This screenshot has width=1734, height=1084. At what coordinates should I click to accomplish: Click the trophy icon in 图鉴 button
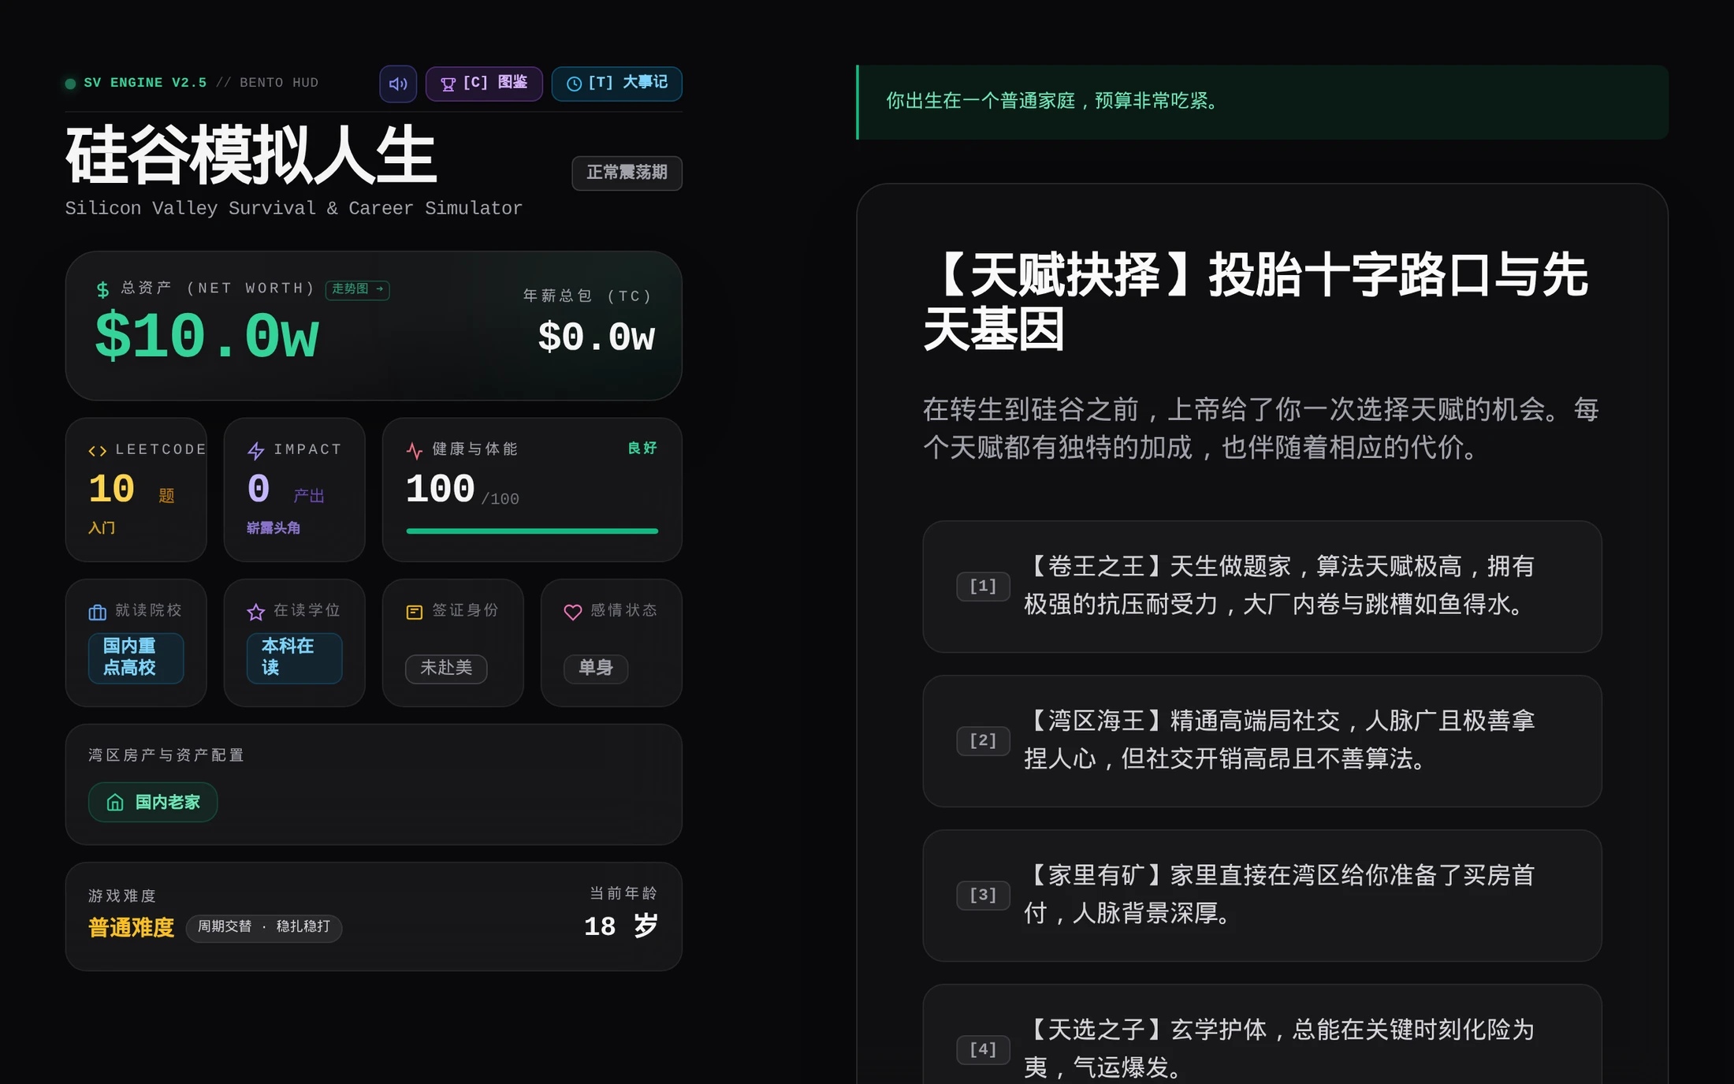pos(448,84)
